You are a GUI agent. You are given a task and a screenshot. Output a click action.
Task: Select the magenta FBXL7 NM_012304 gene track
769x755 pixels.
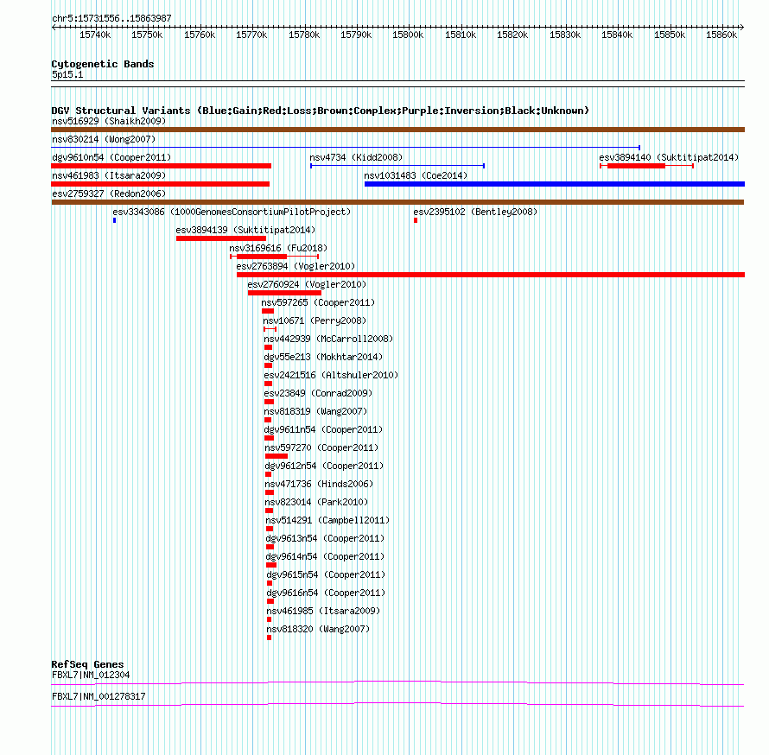click(x=397, y=683)
